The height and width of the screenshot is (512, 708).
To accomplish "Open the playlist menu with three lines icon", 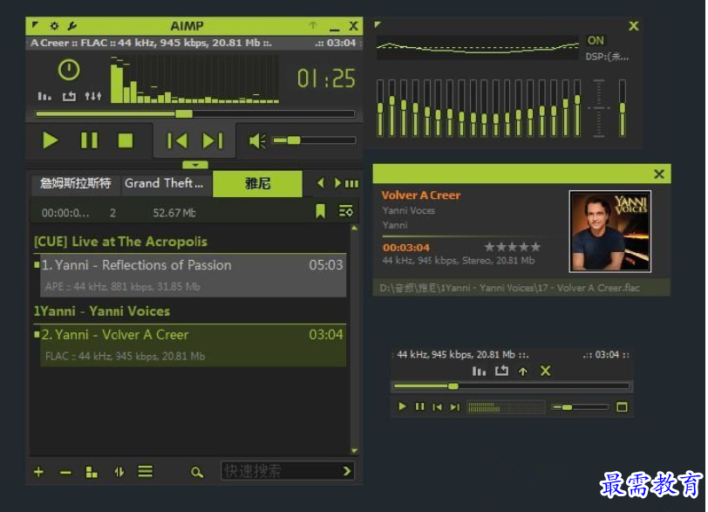I will pos(146,472).
